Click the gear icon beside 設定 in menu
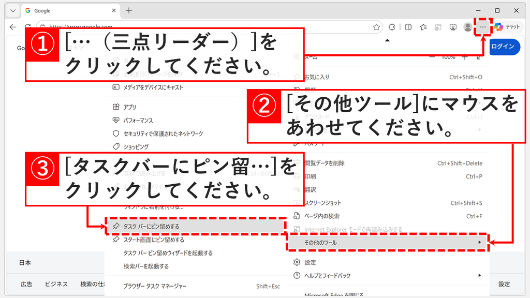This screenshot has height=298, width=530. (297, 262)
